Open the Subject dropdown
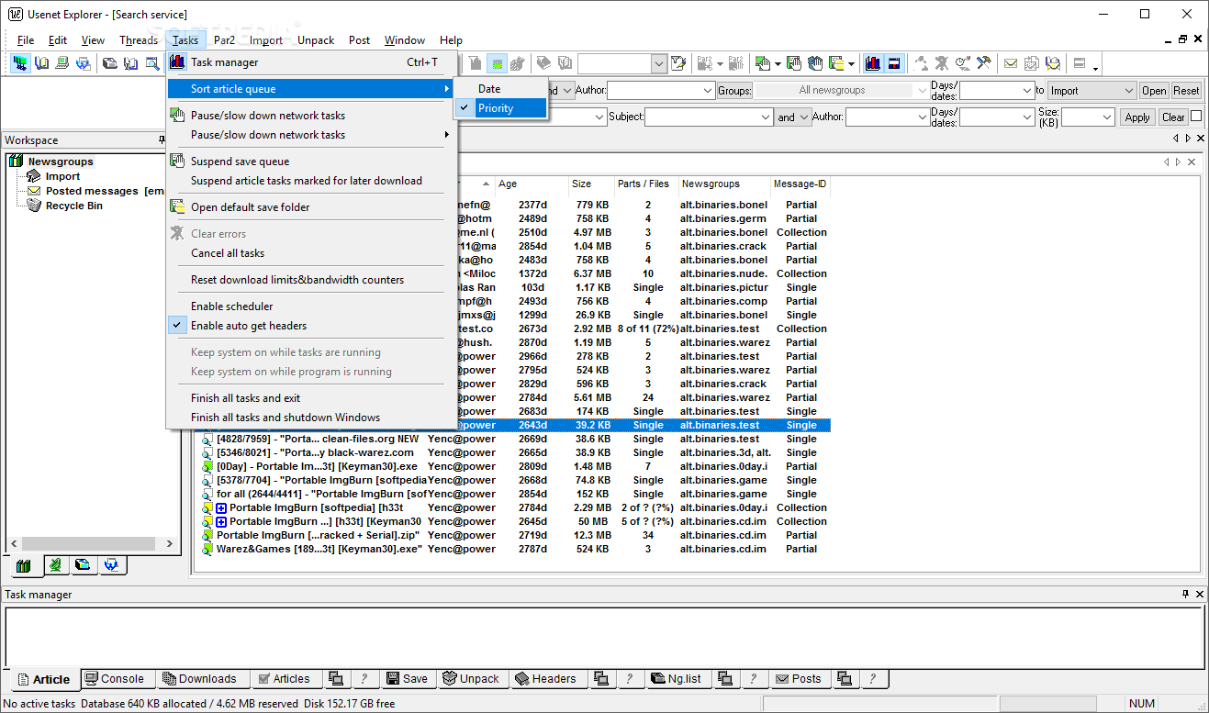The image size is (1209, 713). coord(765,117)
